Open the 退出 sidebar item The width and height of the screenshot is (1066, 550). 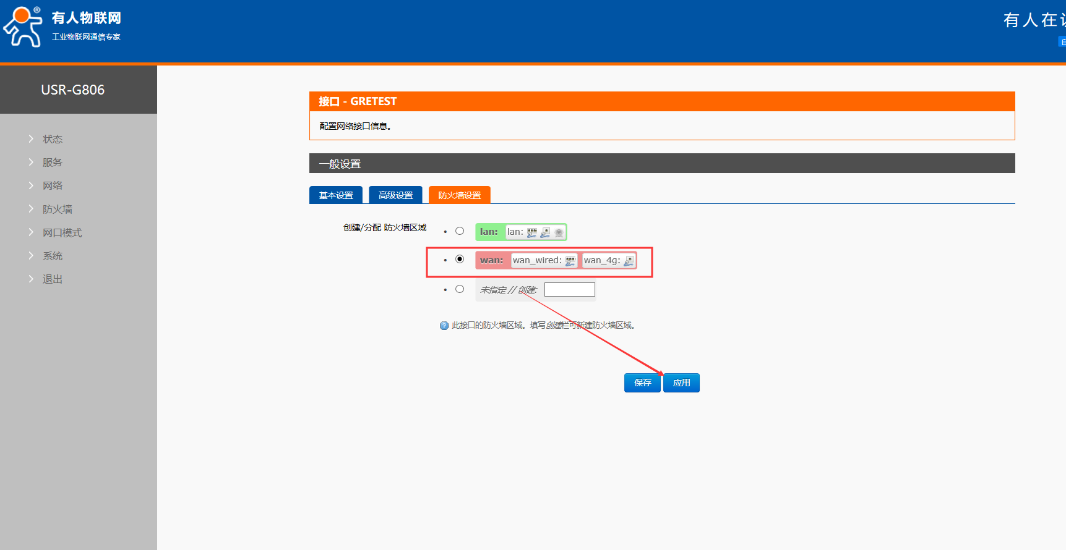[53, 279]
